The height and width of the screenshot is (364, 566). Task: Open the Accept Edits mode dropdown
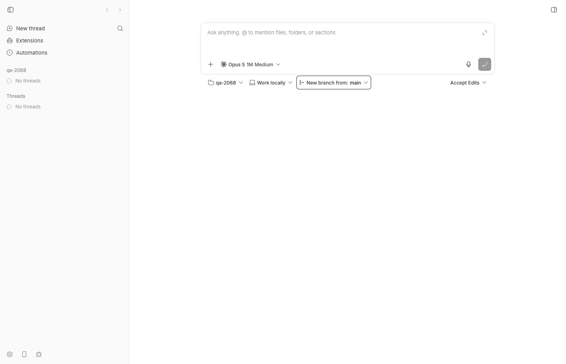[468, 83]
